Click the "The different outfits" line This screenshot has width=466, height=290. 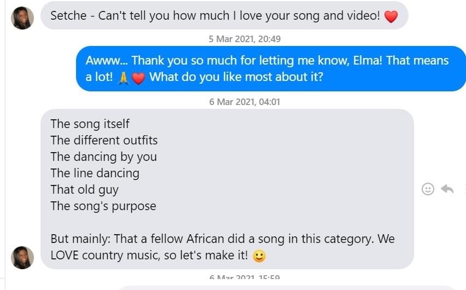[x=104, y=140]
